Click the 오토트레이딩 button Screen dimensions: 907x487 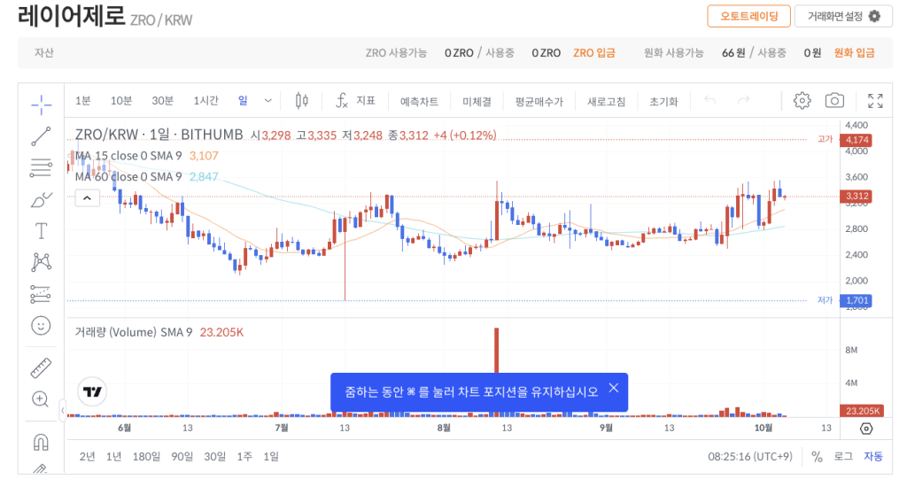coord(748,16)
